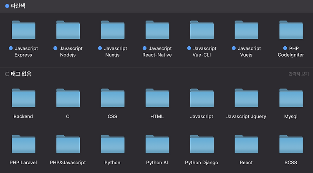Click the 간략히 보기 link

coord(299,74)
